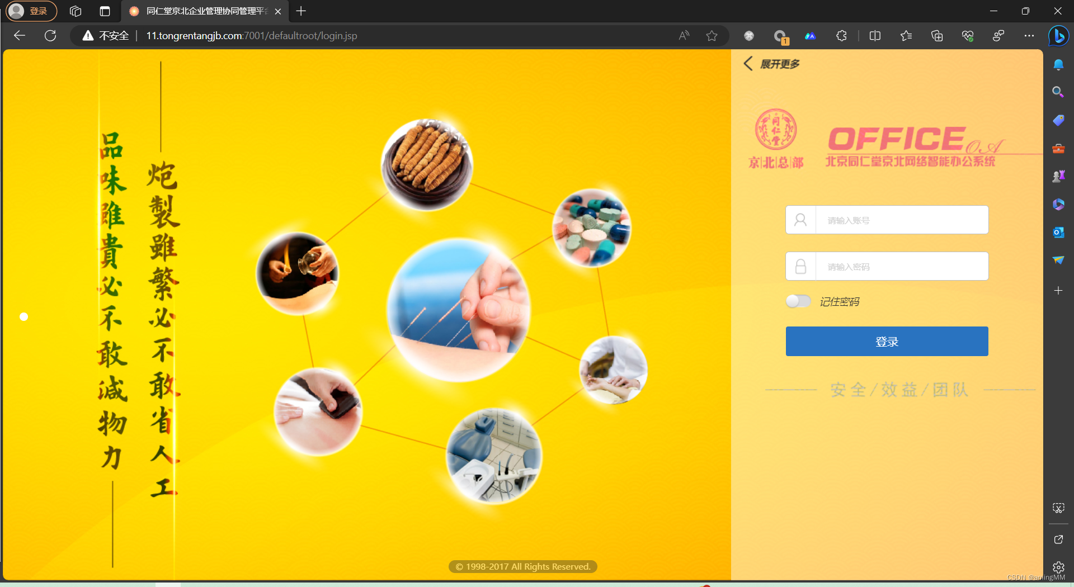This screenshot has height=587, width=1074.
Task: Open the sidebar shopping tag icon
Action: (1058, 120)
